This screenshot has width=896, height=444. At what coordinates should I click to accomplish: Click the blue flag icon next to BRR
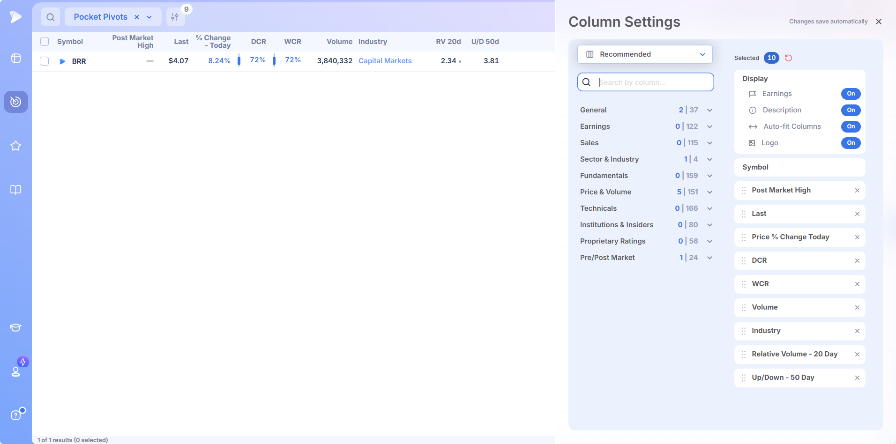(x=62, y=61)
